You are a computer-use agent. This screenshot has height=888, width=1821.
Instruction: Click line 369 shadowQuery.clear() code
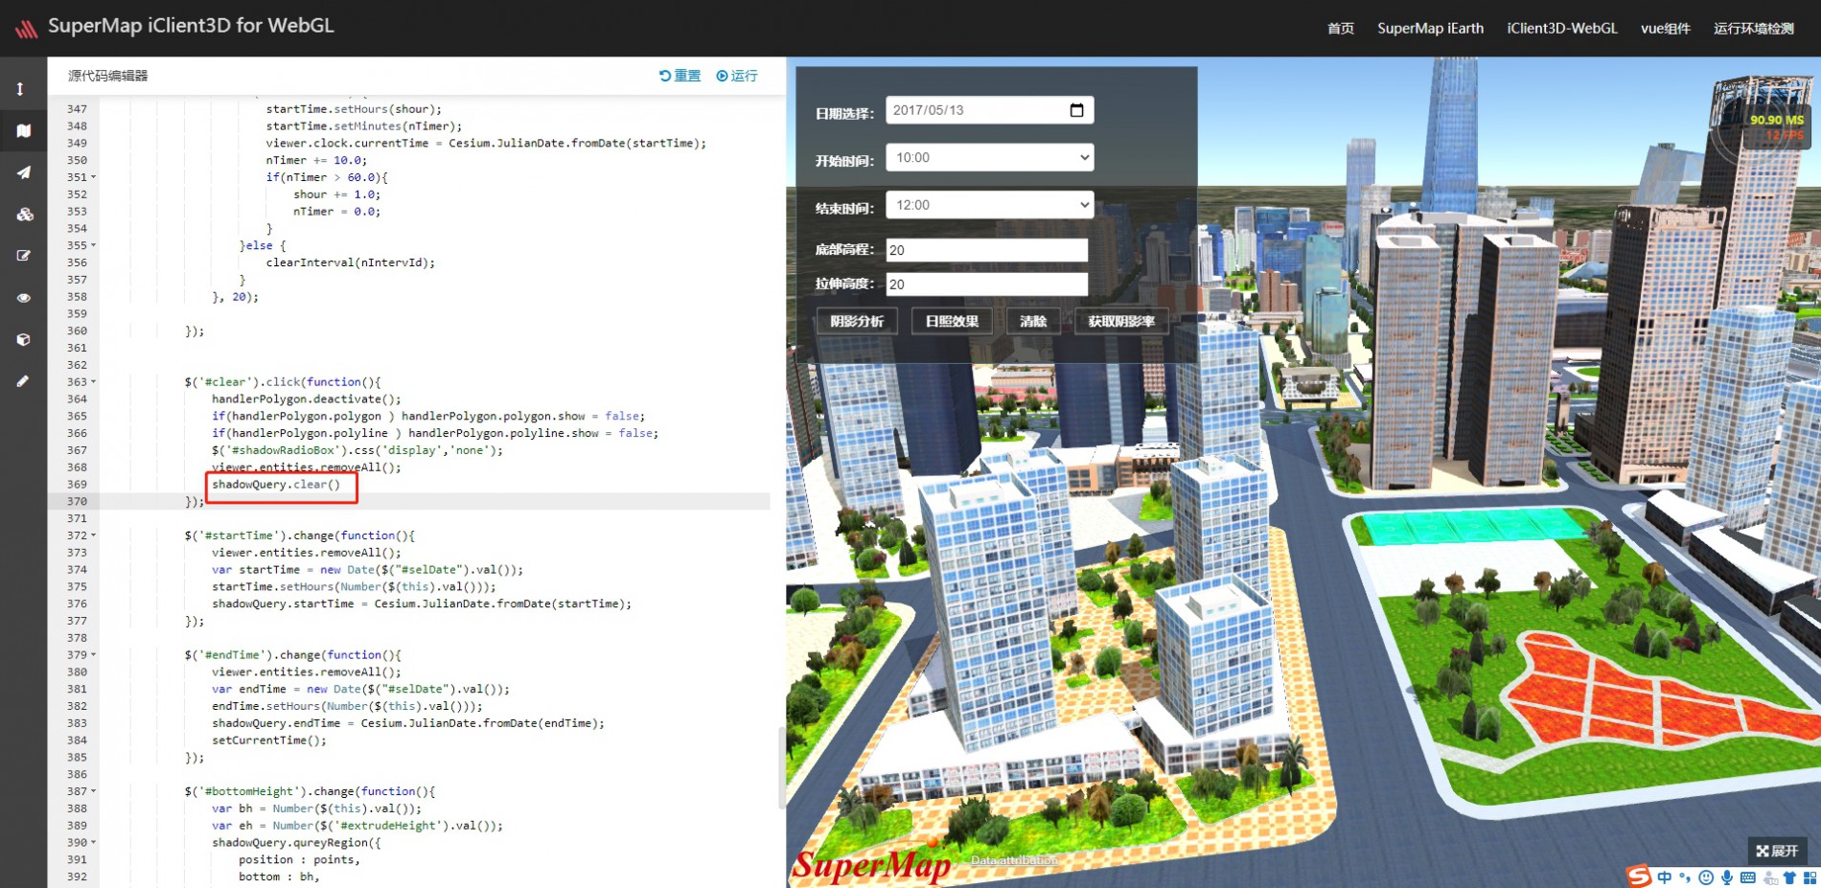(x=276, y=485)
